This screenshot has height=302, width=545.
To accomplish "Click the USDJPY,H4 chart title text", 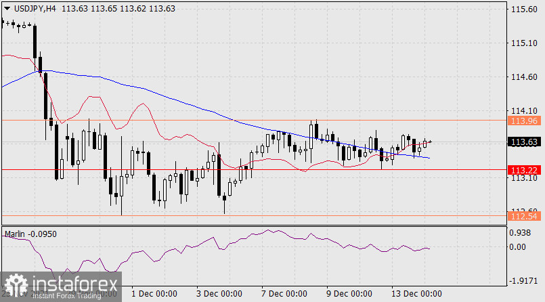I will click(x=35, y=9).
